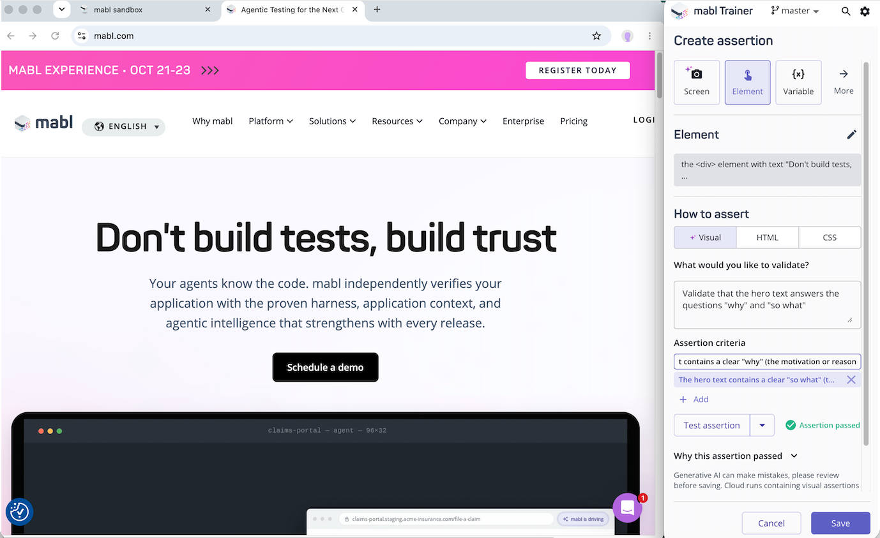Click the webpage vertical scrollbar
This screenshot has height=538, width=880.
pyautogui.click(x=660, y=75)
